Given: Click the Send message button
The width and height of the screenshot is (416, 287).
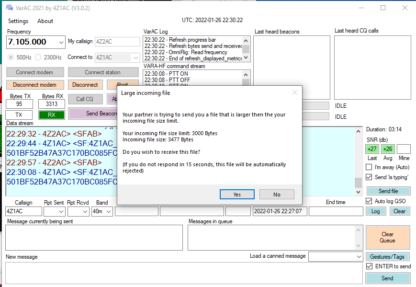Looking at the screenshot, I should 387,278.
